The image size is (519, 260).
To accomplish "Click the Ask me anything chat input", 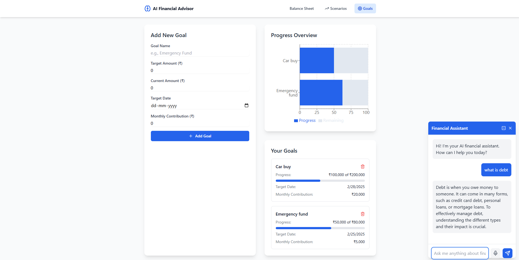I will click(x=460, y=253).
